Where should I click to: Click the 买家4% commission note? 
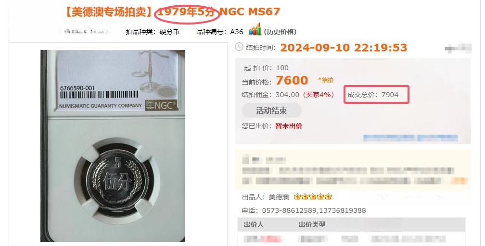click(x=319, y=95)
